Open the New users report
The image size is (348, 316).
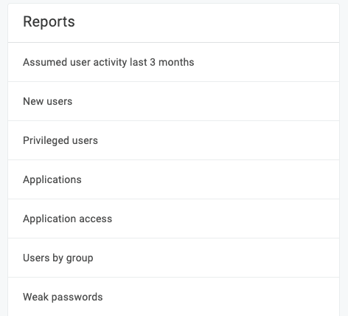[173, 101]
